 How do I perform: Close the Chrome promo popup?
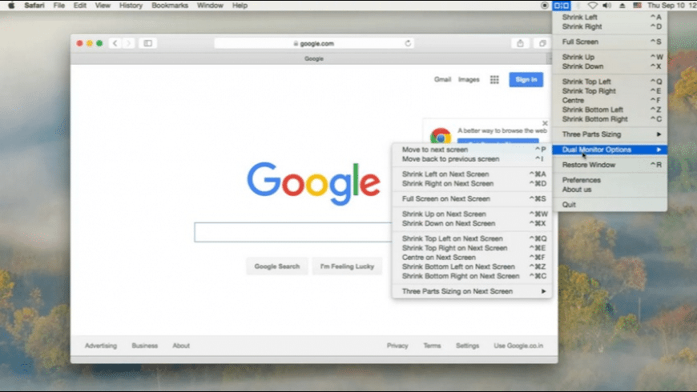click(545, 123)
